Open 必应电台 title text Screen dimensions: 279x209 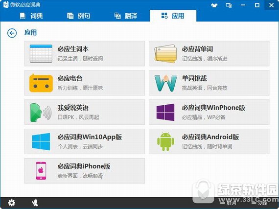[70, 78]
